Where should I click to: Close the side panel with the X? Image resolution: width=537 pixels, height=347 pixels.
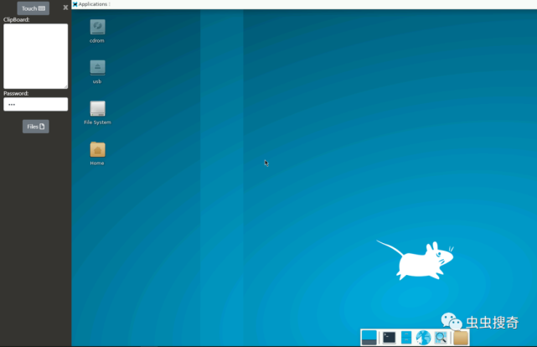pyautogui.click(x=65, y=8)
